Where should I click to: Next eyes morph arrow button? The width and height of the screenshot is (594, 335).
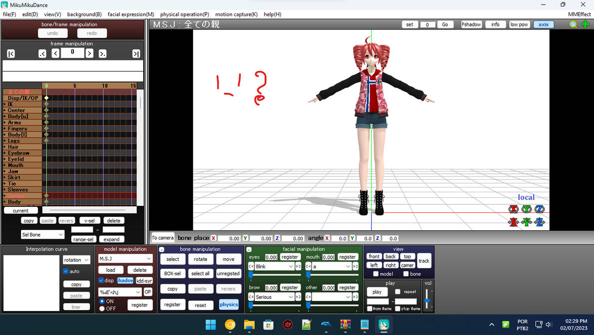coord(298,267)
